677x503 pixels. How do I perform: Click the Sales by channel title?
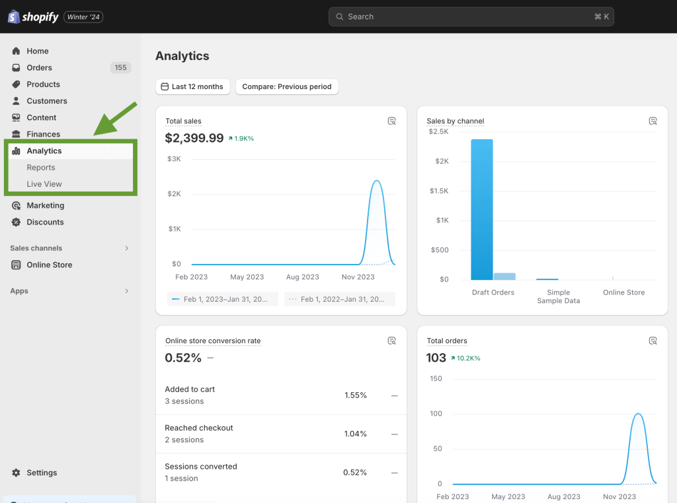point(456,121)
